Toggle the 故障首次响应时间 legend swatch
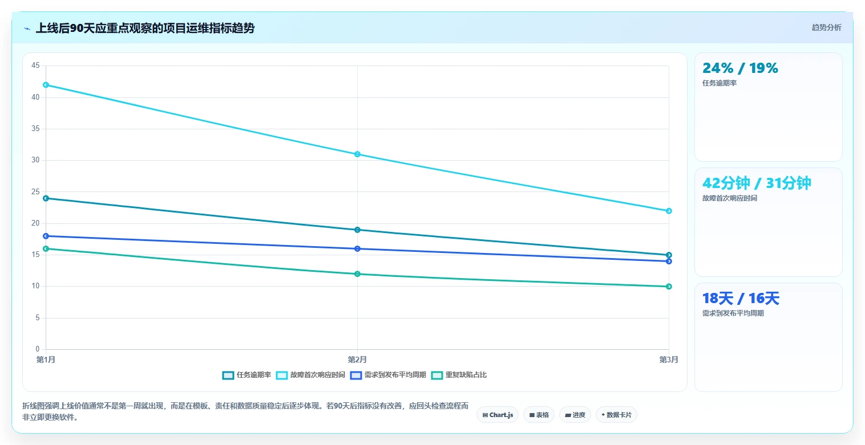This screenshot has height=445, width=865. tap(282, 375)
